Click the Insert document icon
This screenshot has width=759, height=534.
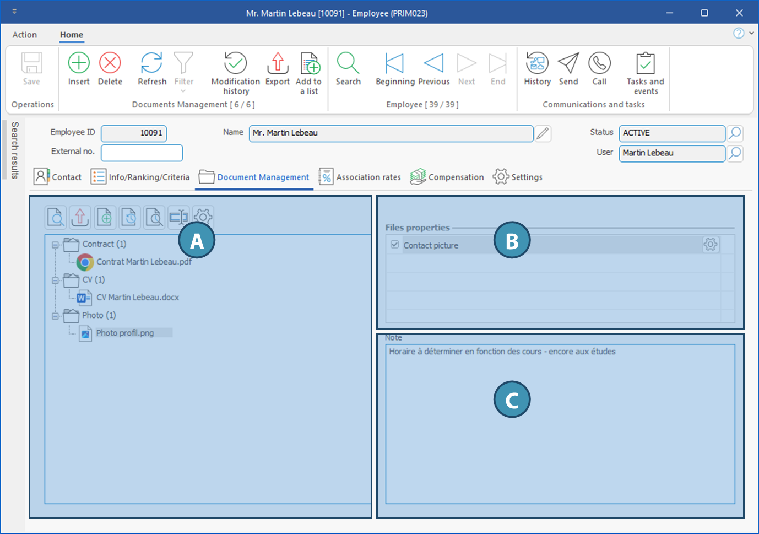[x=79, y=68]
